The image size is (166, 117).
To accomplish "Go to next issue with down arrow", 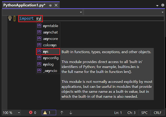I will click(x=71, y=113).
